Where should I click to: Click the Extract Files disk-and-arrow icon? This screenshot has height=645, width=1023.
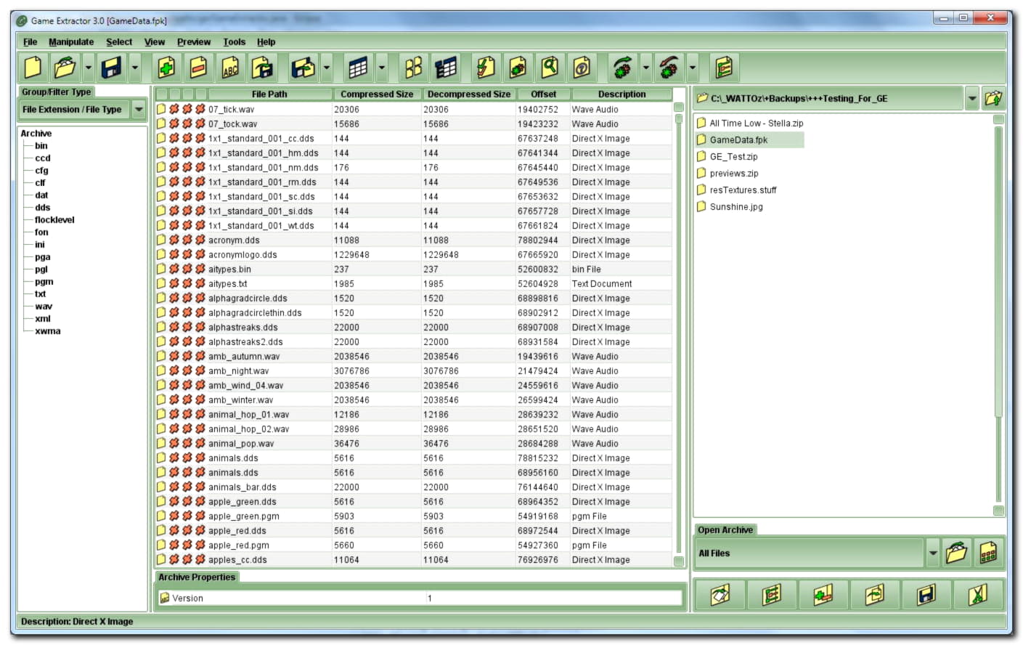[303, 68]
